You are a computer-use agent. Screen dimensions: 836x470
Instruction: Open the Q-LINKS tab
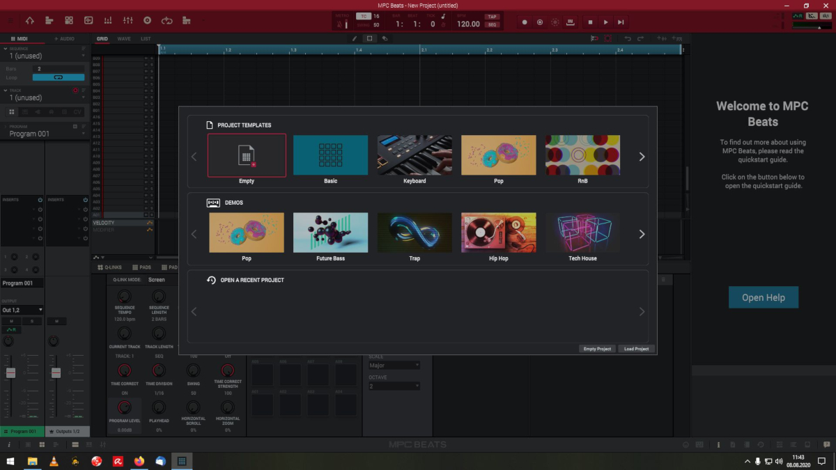pyautogui.click(x=110, y=267)
